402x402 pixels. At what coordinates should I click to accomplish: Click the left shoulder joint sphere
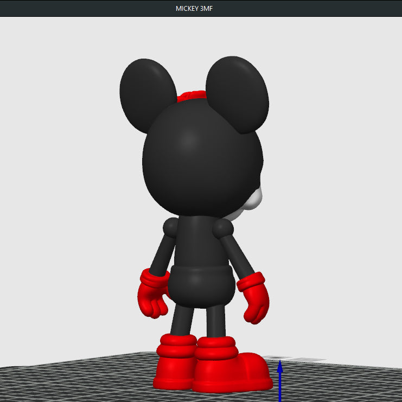click(x=171, y=227)
